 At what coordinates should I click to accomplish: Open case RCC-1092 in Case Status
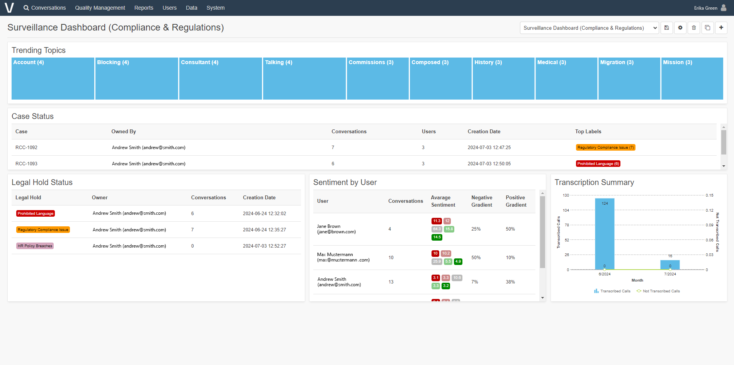click(x=26, y=147)
